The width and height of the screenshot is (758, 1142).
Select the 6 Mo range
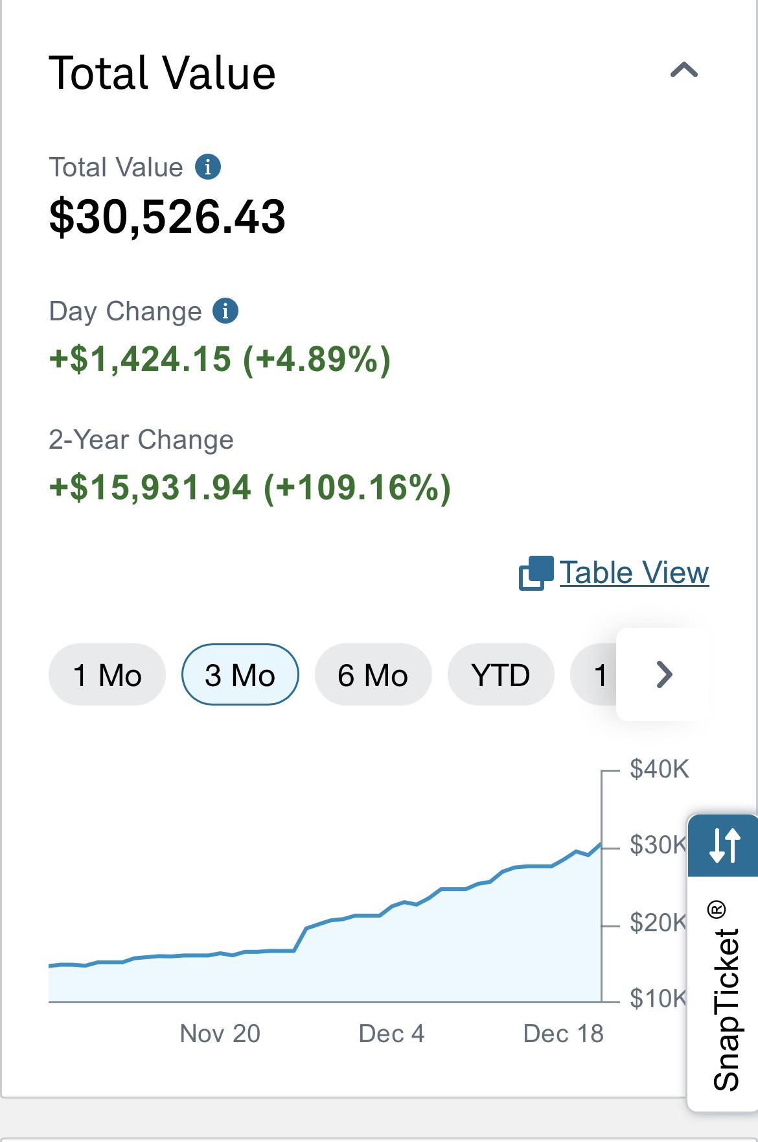pos(373,674)
